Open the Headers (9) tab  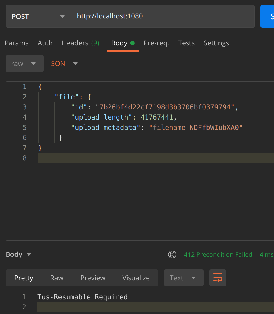[81, 43]
